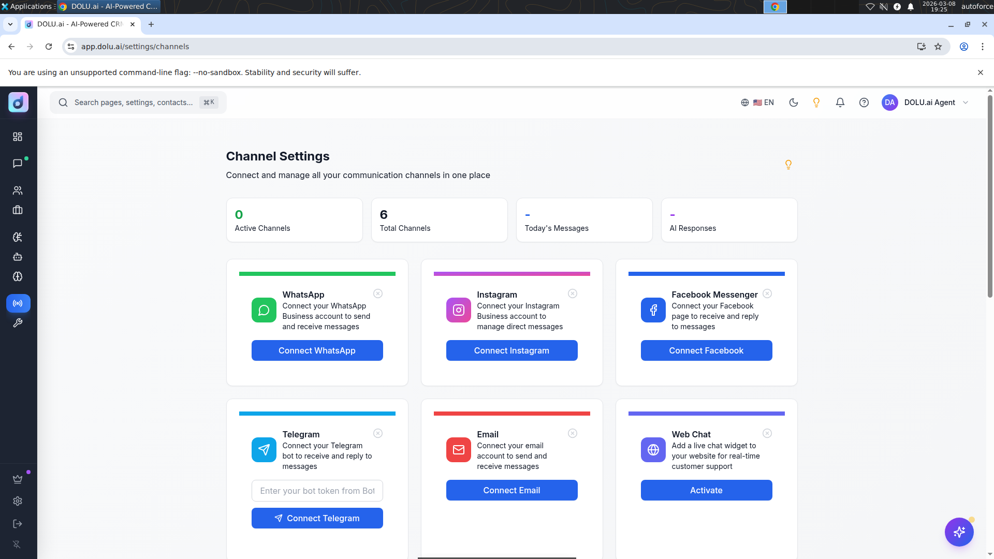Open the EN language selector

pos(757,102)
